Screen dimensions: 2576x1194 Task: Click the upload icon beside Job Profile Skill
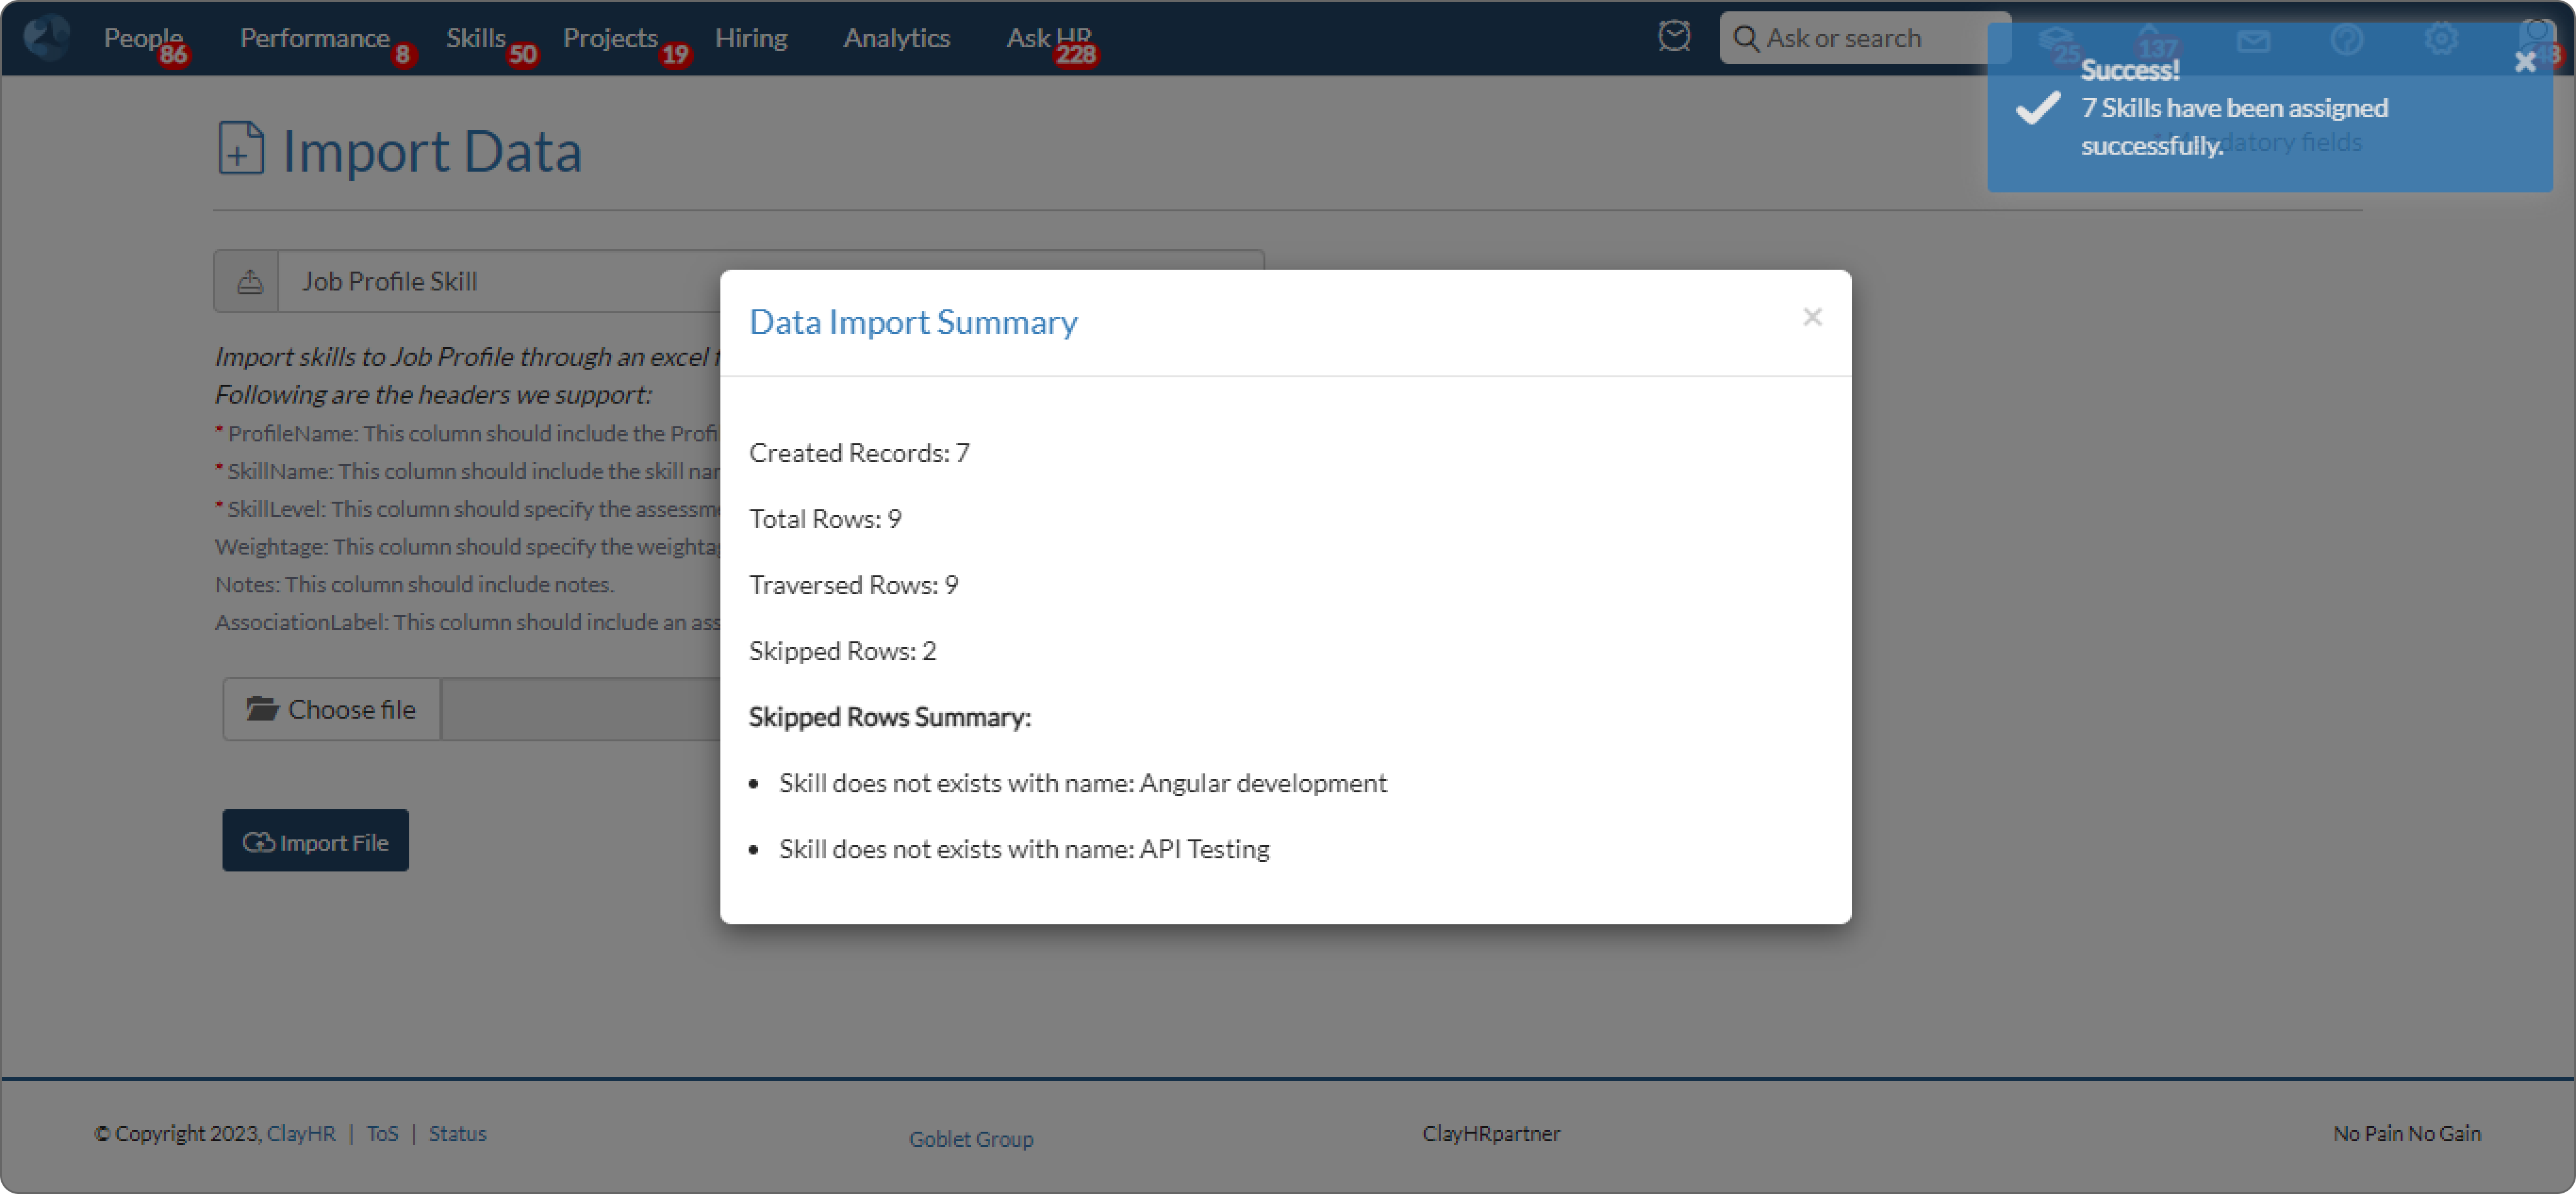point(249,281)
